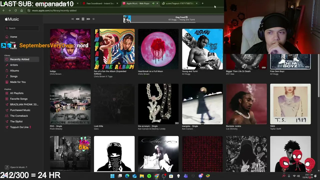
Task: Open the Albums library view
Action: pos(21,71)
